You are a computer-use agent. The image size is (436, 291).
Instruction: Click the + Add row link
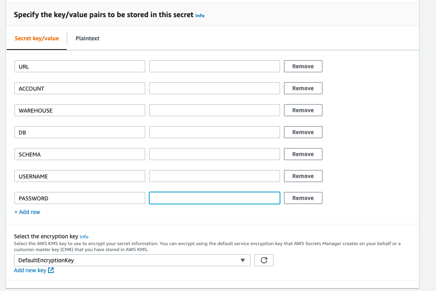[x=28, y=212]
